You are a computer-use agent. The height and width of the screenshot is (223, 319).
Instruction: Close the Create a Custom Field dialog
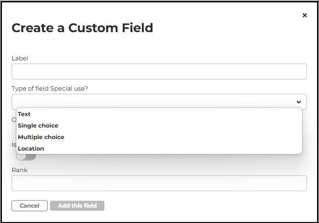pos(305,15)
